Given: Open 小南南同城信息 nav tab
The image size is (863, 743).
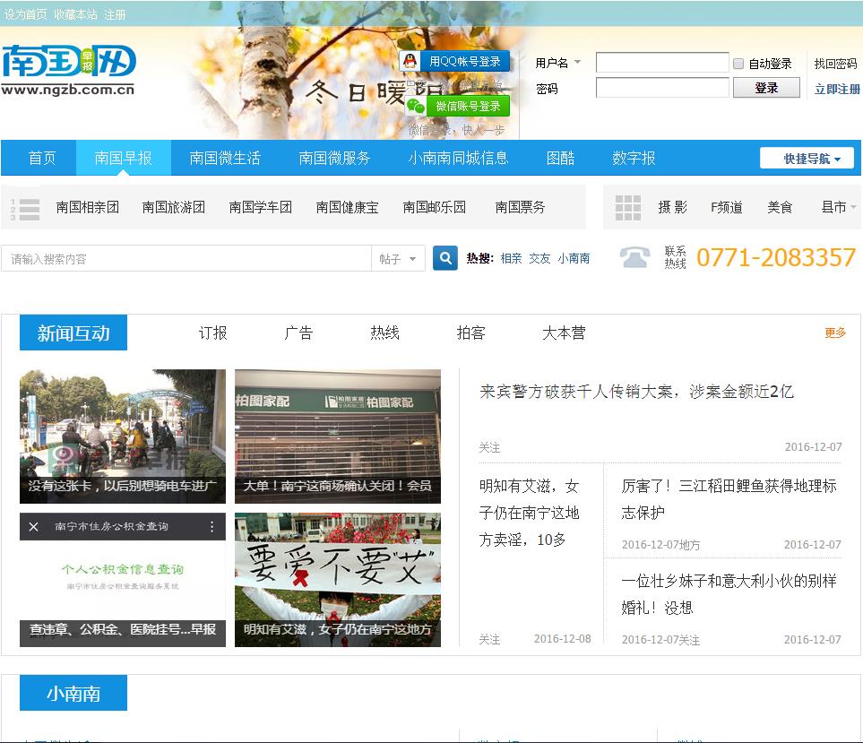Looking at the screenshot, I should (458, 158).
